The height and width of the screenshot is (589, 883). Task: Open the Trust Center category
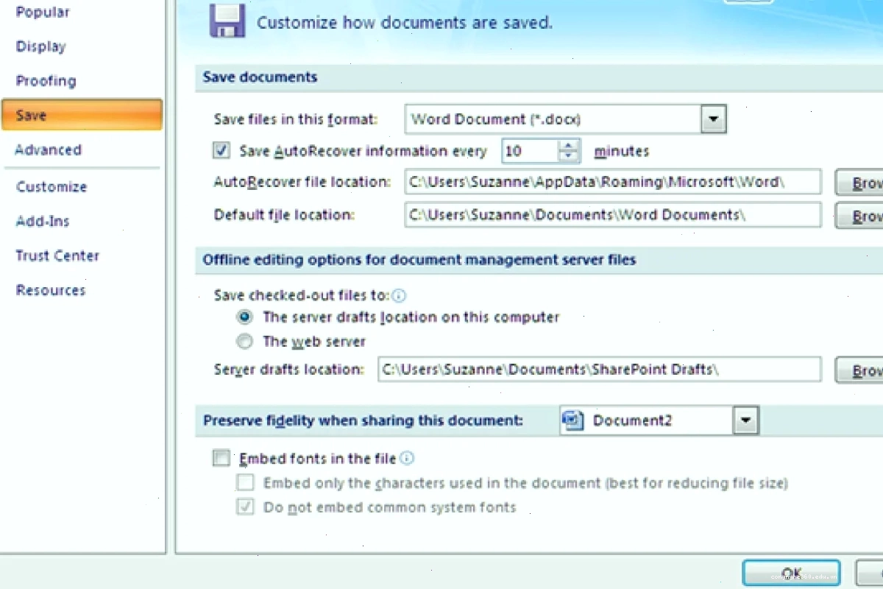57,255
